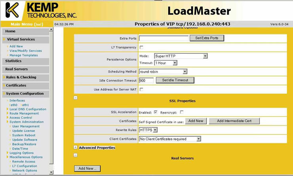Viewport: 293px width, 176px height.
Task: Click the 04:32:36 PM time text
Action: [x=64, y=24]
